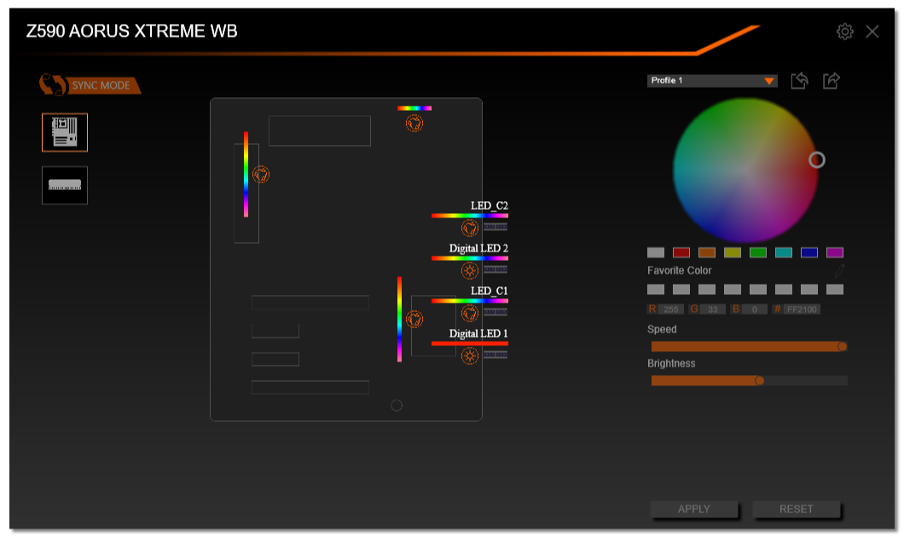Click the RESET button
The height and width of the screenshot is (537, 904).
797,509
